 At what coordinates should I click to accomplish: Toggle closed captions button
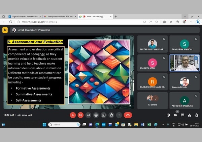88,115
